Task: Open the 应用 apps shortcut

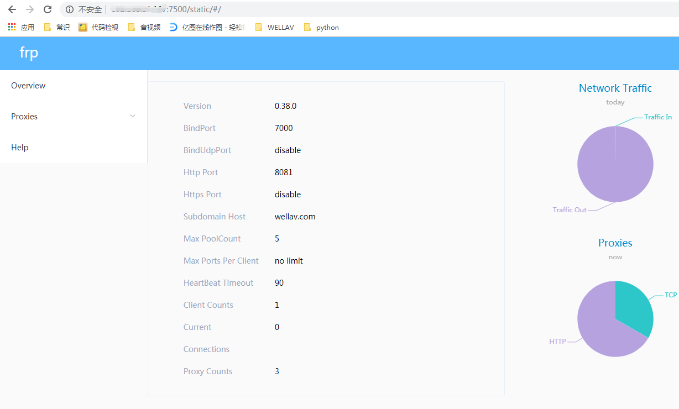Action: [x=21, y=27]
